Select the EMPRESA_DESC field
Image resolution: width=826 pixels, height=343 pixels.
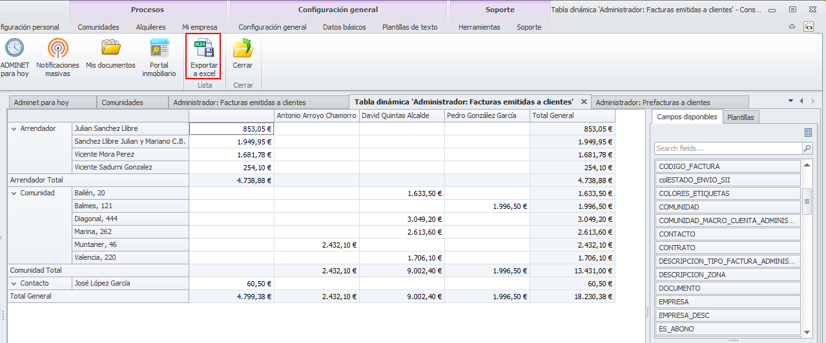click(728, 315)
